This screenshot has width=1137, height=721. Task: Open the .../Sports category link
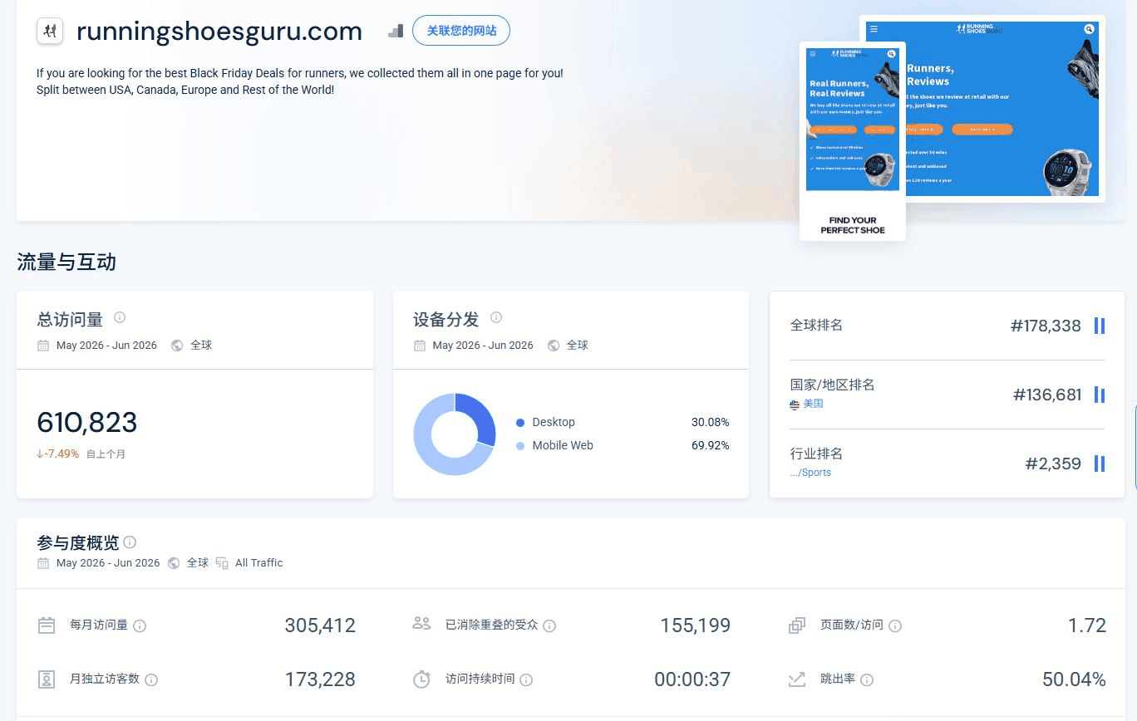810,473
